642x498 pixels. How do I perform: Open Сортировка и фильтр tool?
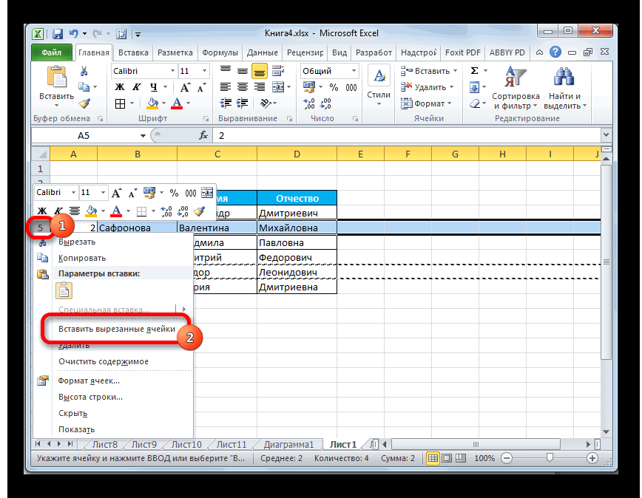tap(516, 89)
